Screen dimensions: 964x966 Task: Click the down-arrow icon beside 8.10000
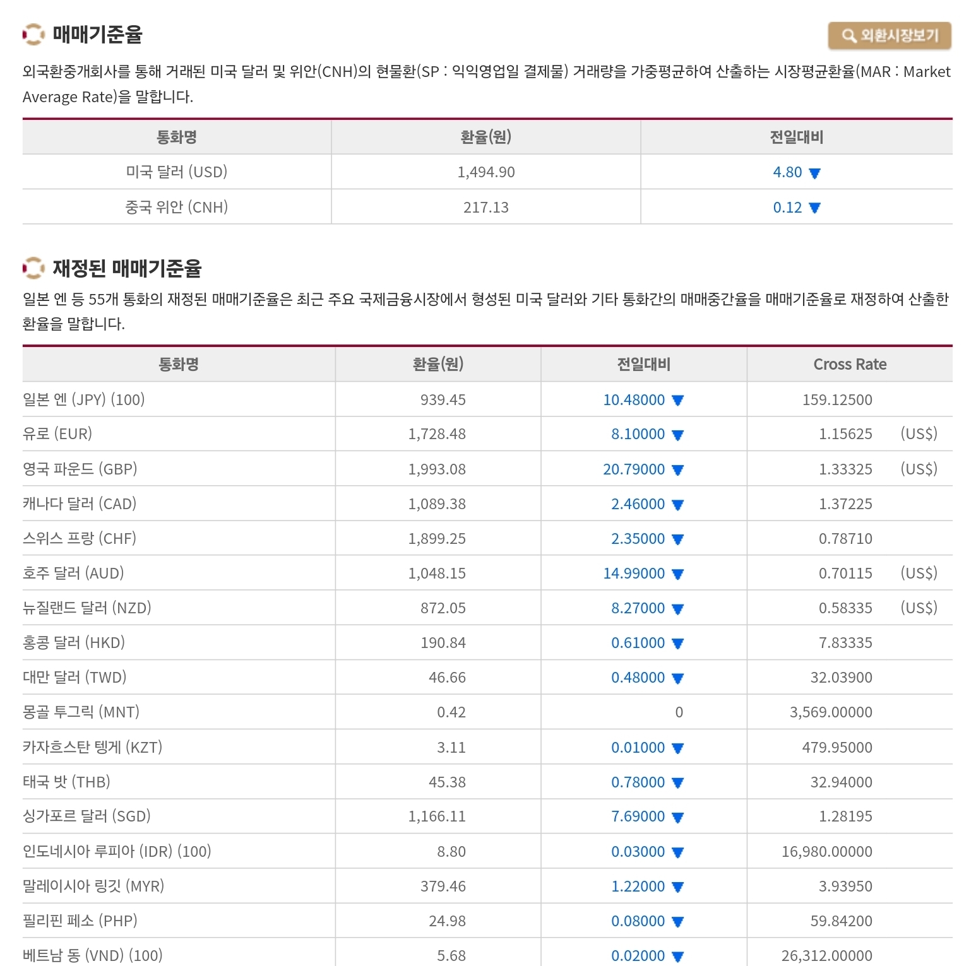[x=678, y=435]
